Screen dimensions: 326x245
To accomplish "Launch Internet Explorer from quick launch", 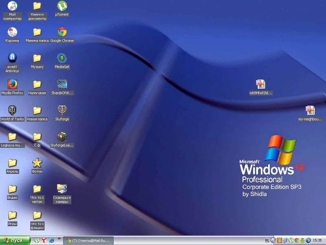I will pos(51,241).
